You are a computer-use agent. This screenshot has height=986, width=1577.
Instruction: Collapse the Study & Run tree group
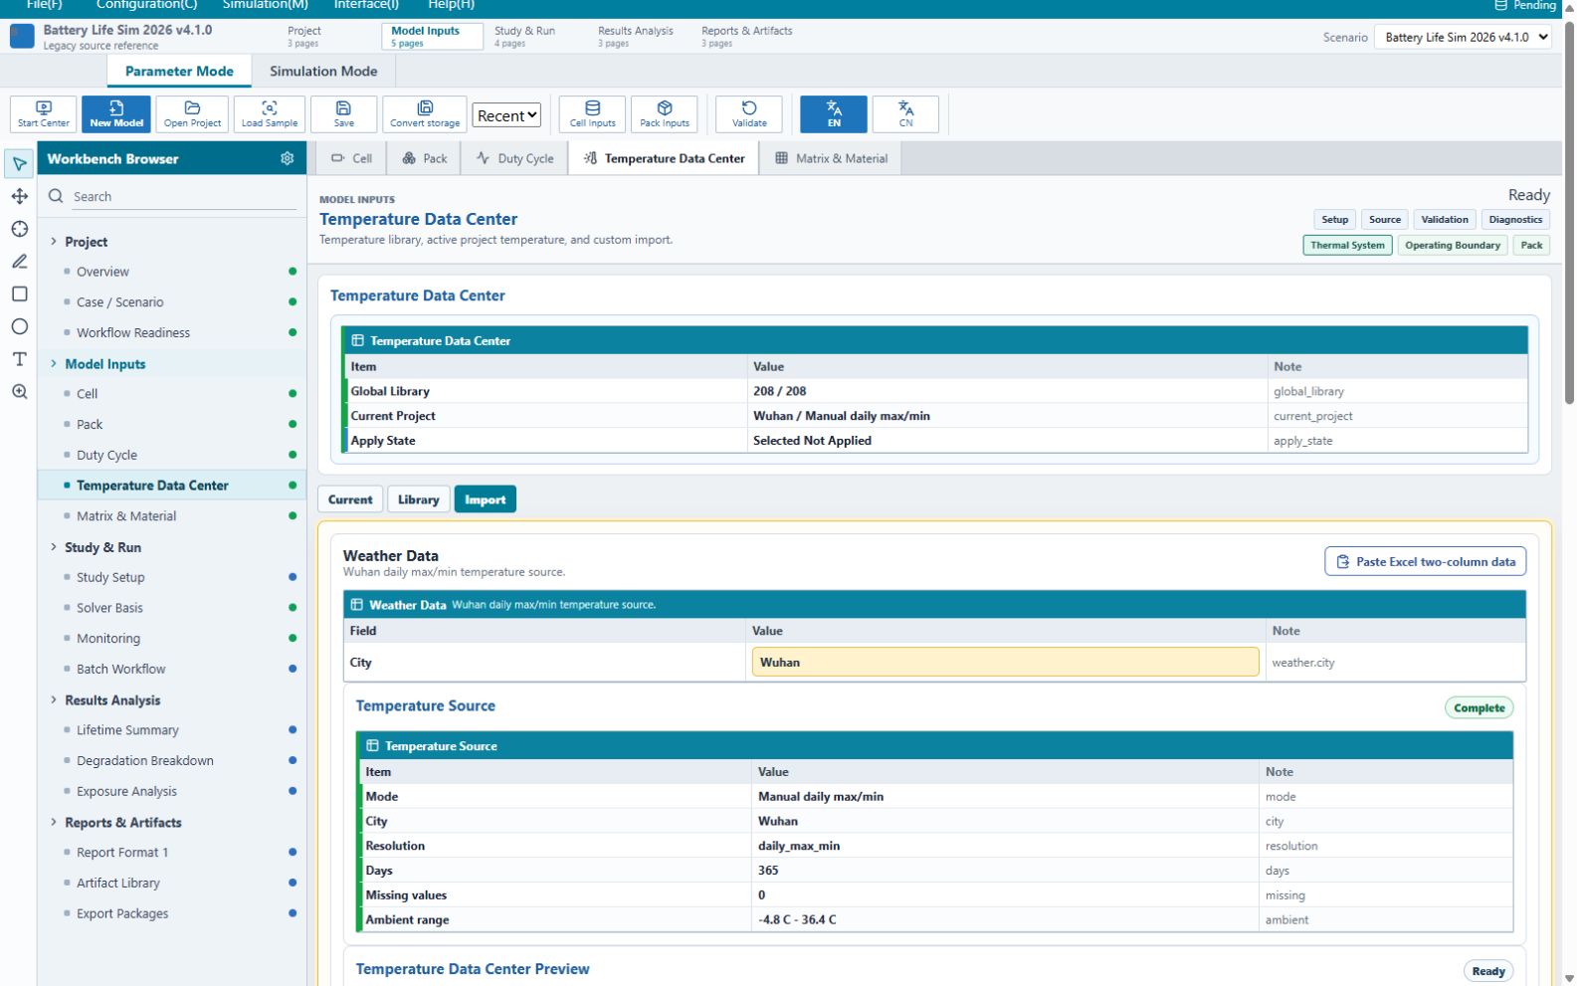pos(54,547)
